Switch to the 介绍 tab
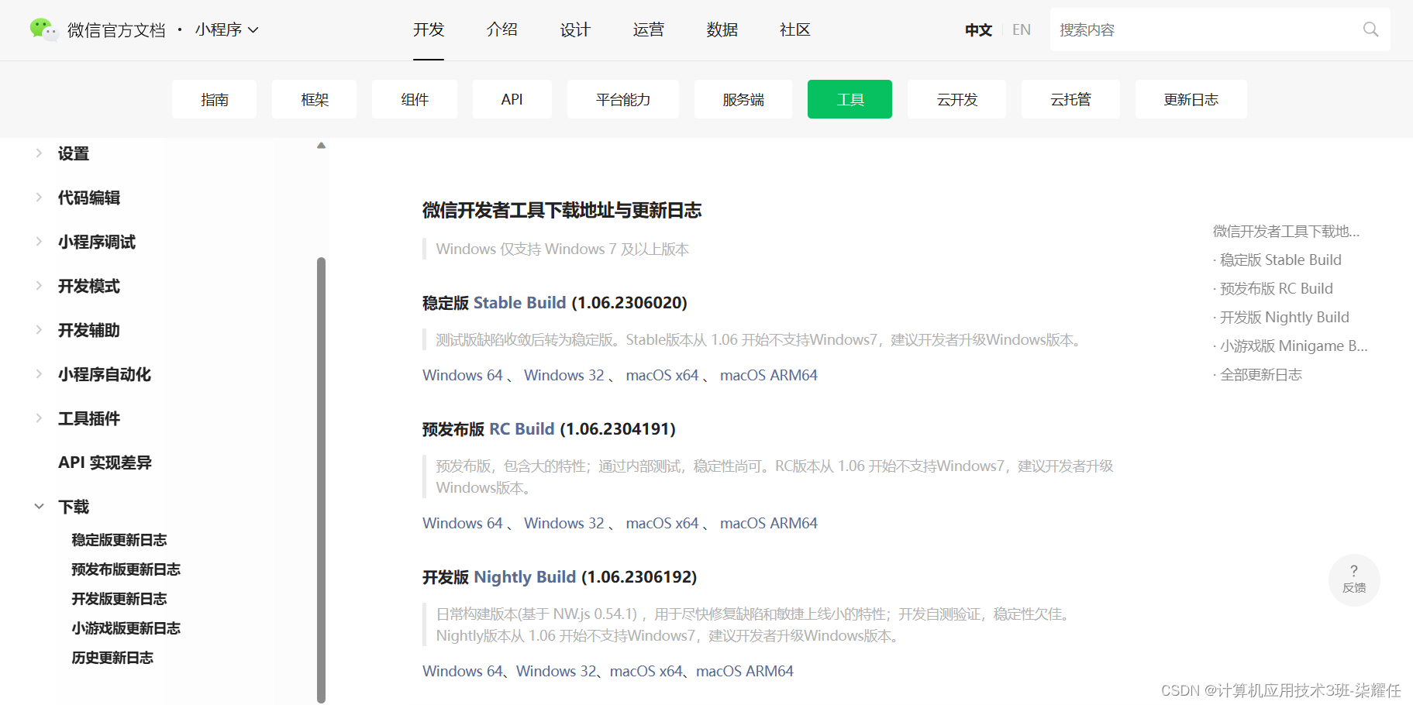The image size is (1413, 705). (x=501, y=29)
